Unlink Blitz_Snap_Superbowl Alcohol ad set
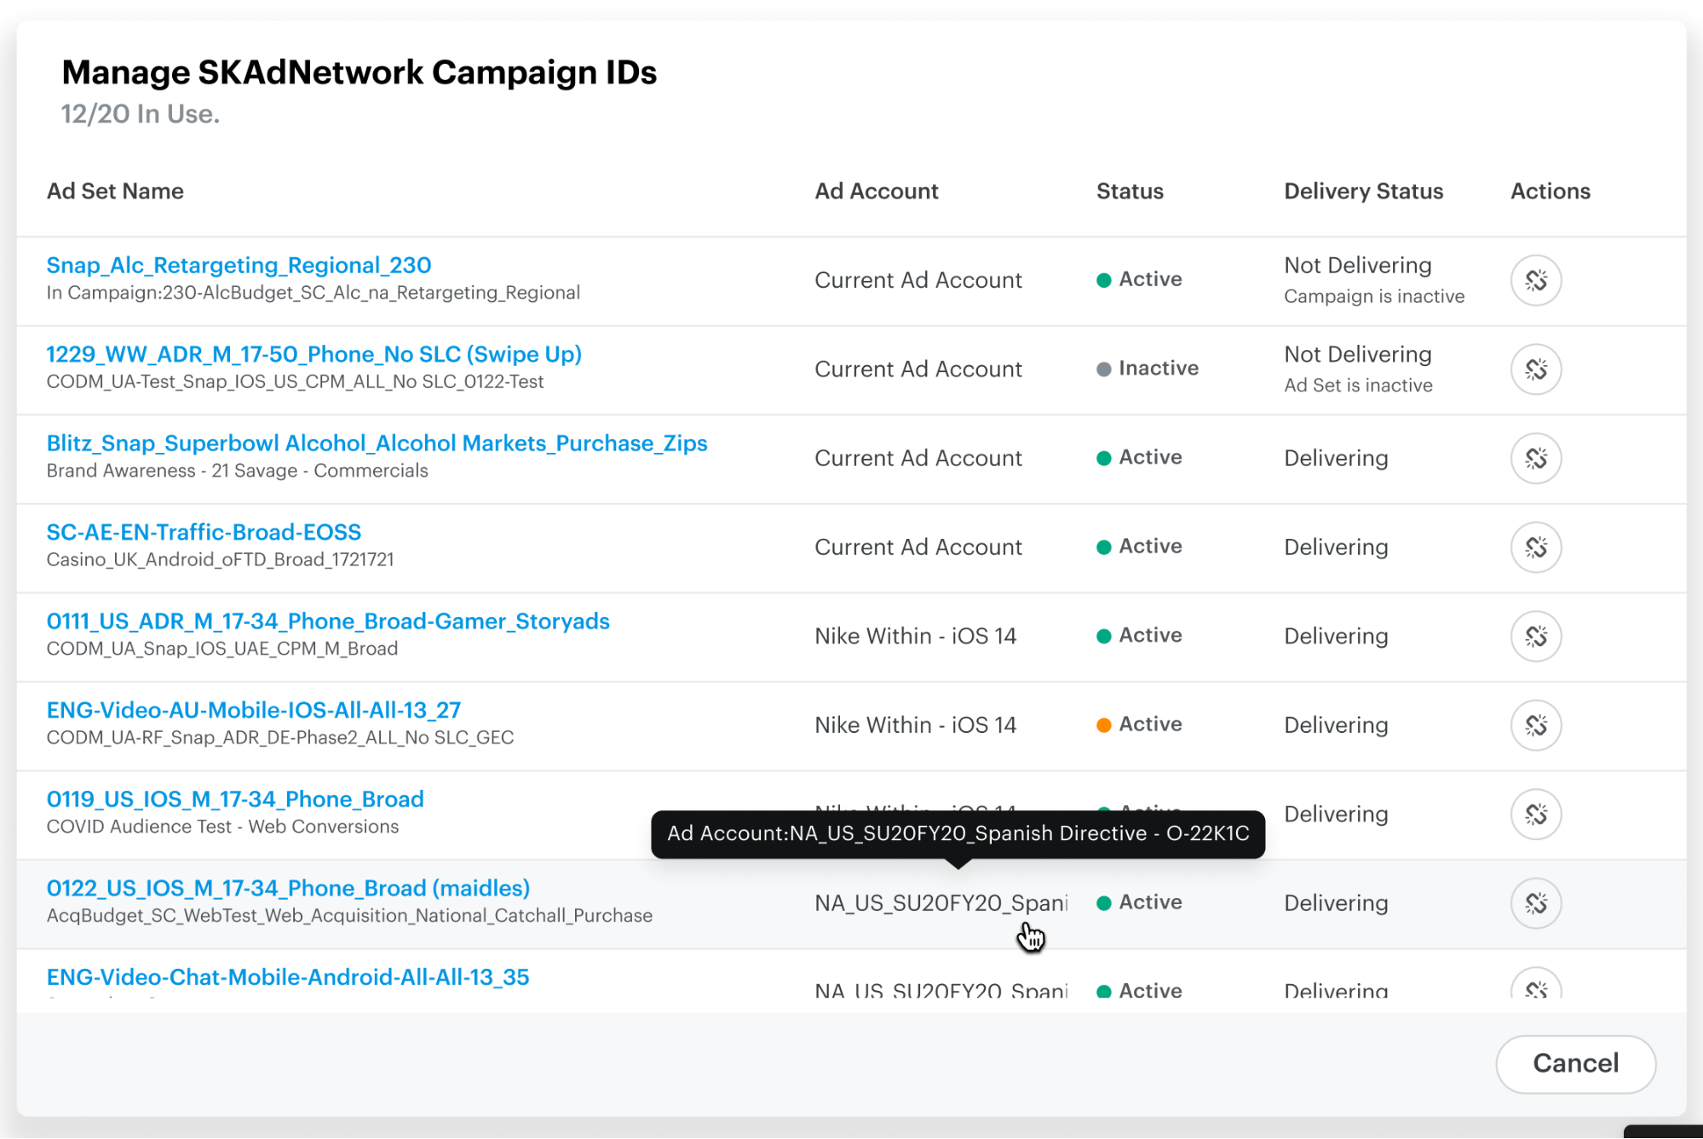 click(x=1535, y=458)
